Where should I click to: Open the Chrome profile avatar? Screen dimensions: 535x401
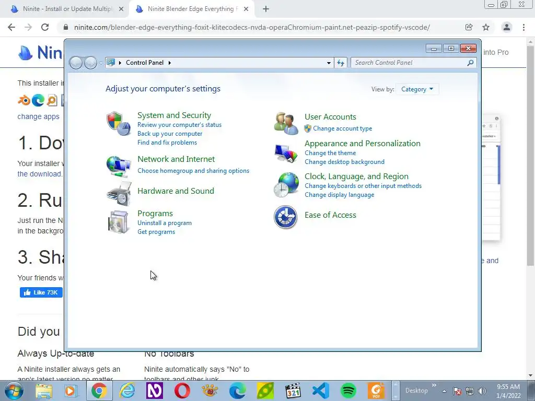(x=507, y=27)
